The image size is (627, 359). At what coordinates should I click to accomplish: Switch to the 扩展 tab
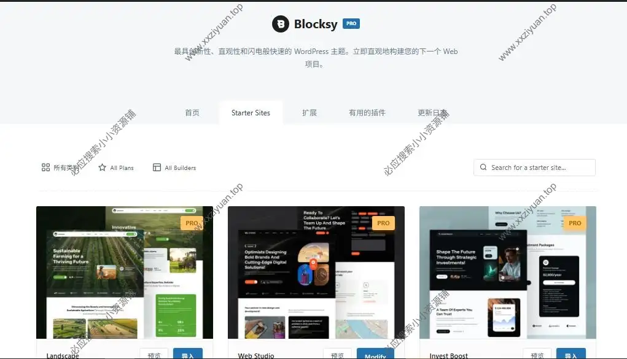pos(310,112)
